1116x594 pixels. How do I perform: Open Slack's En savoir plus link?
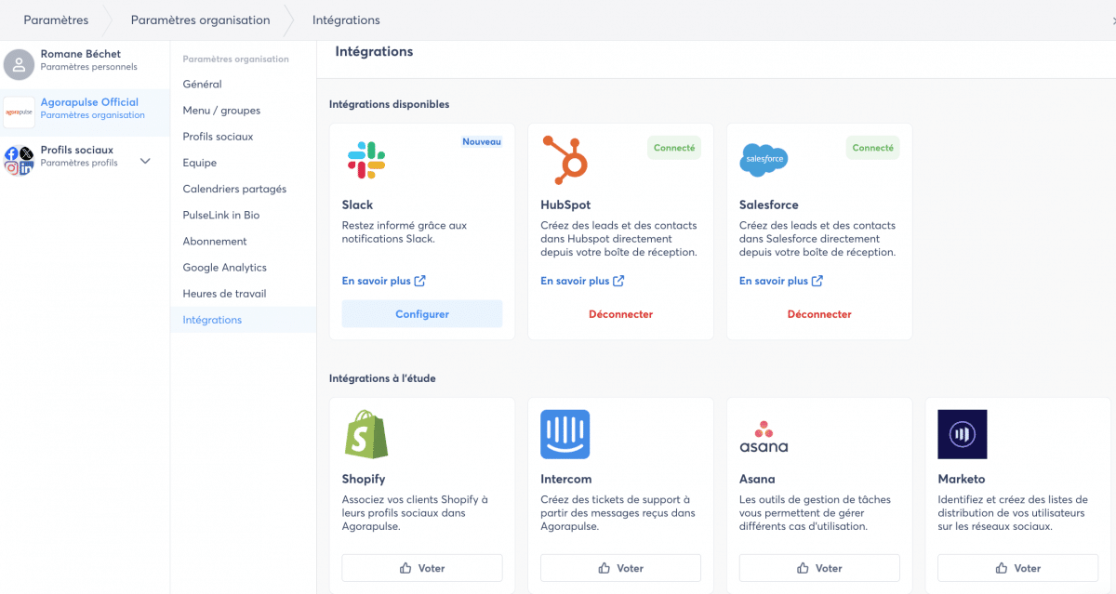[383, 281]
